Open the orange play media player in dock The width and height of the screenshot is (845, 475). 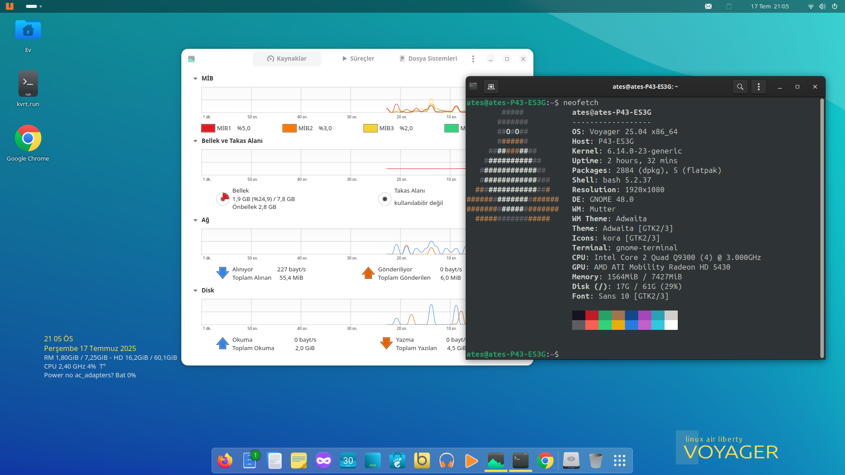click(471, 460)
